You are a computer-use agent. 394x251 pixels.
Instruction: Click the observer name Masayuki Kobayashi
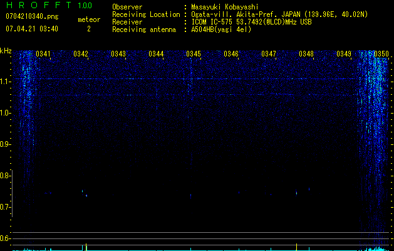tap(225, 7)
